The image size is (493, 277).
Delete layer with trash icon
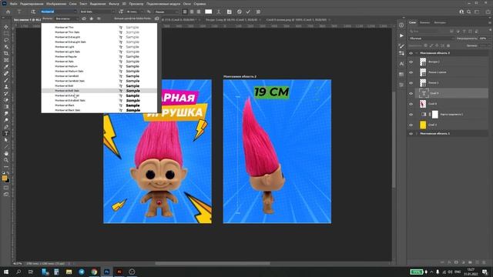pyautogui.click(x=485, y=262)
